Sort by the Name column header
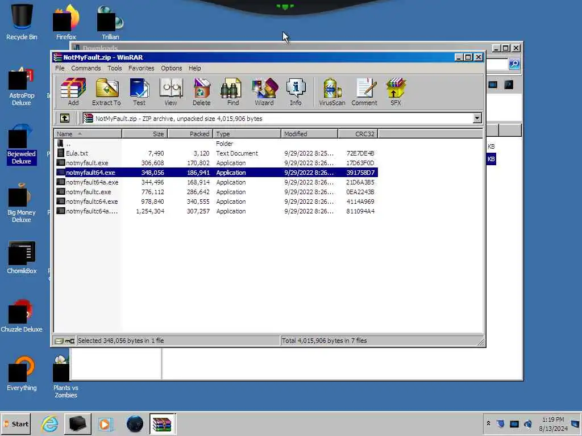The height and width of the screenshot is (436, 582). (x=88, y=134)
